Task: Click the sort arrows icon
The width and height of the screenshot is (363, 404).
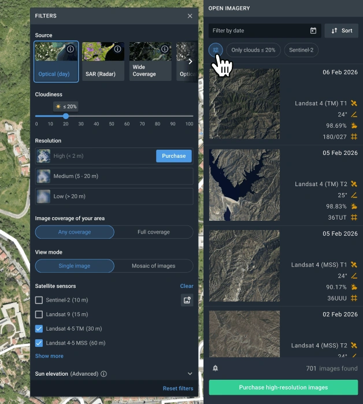Action: point(335,31)
